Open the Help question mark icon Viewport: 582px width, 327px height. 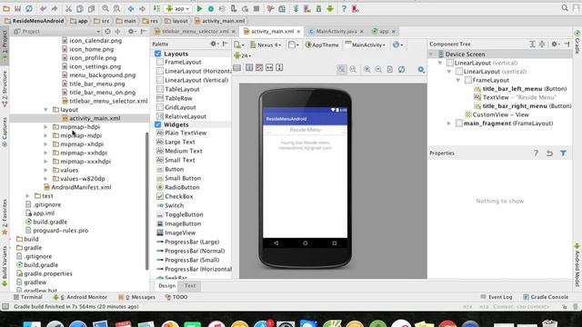pos(344,8)
